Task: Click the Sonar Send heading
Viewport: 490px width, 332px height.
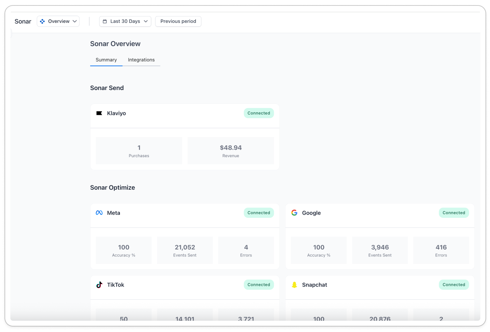Action: [x=107, y=88]
